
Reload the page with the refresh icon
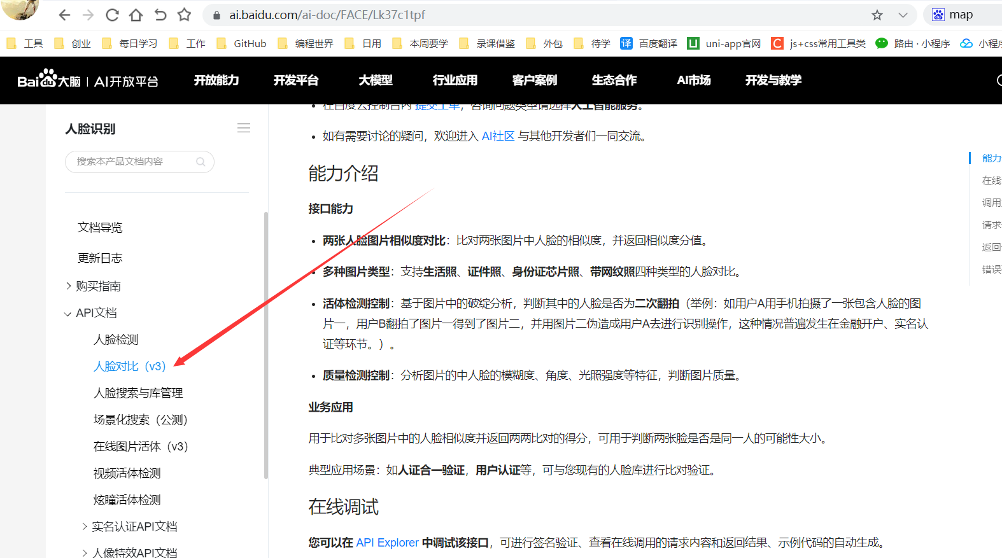[112, 15]
